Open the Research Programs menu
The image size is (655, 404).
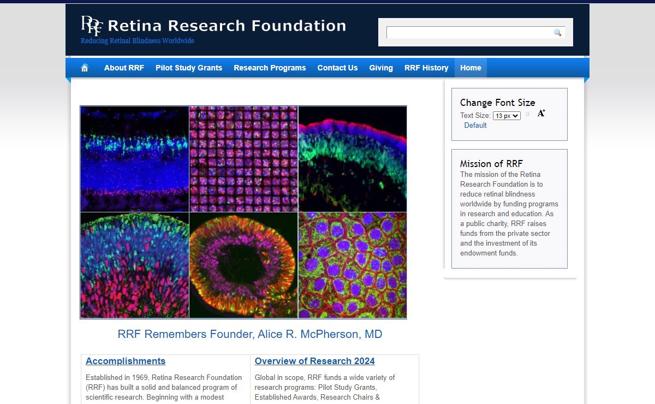pyautogui.click(x=270, y=68)
